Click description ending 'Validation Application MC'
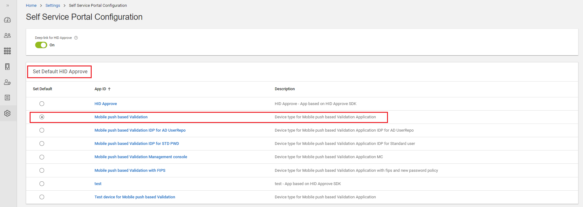This screenshot has width=583, height=207. pyautogui.click(x=329, y=157)
